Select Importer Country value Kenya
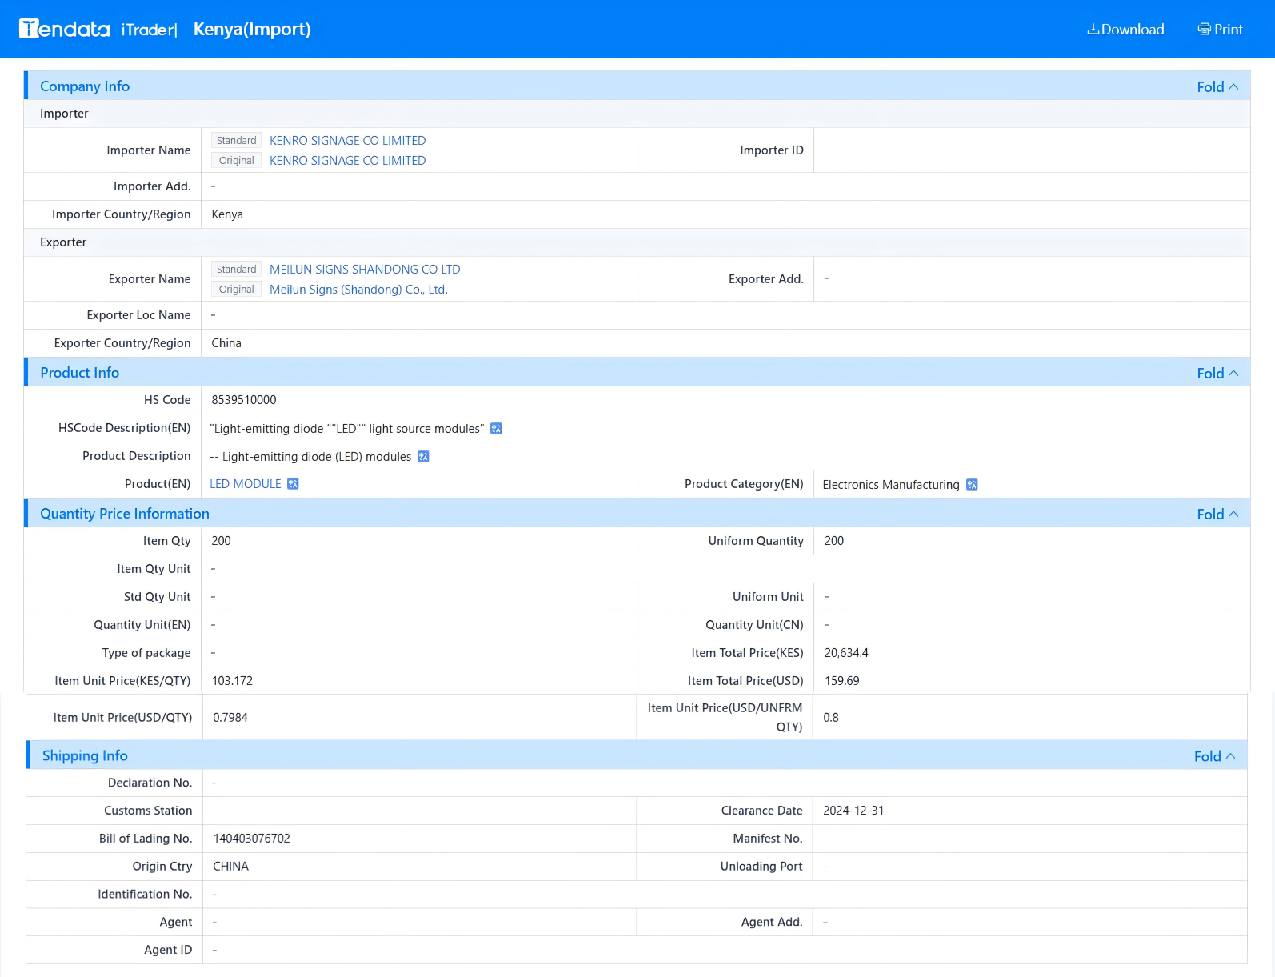 click(227, 214)
